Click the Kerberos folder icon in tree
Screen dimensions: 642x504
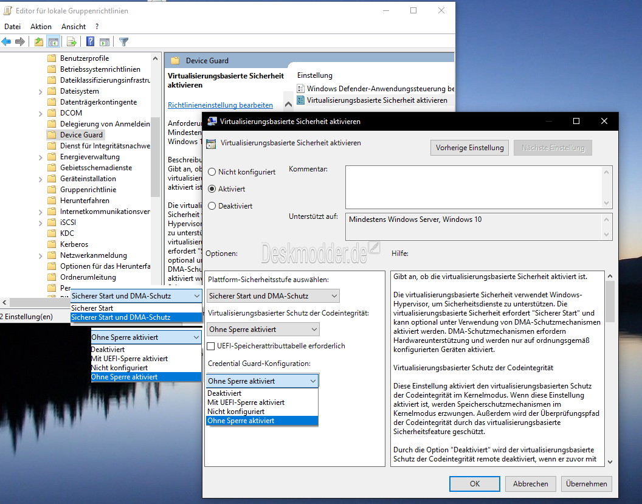tap(52, 244)
